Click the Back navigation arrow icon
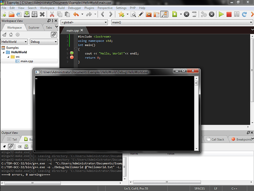 pos(102,15)
